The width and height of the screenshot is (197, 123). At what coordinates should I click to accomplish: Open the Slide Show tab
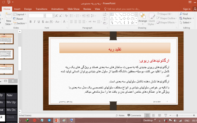pos(73,9)
